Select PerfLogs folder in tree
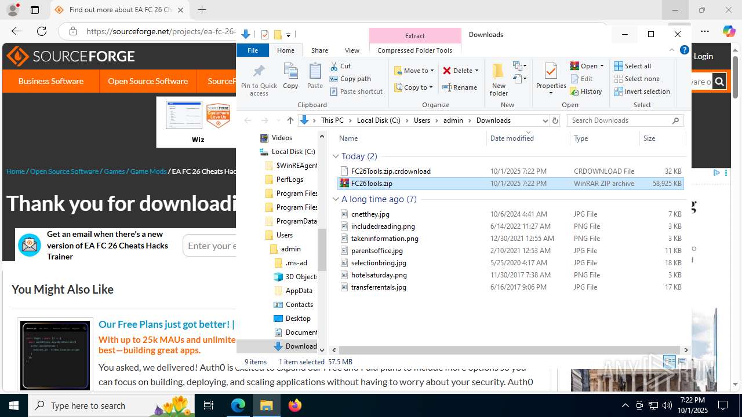Viewport: 742px width, 417px height. pyautogui.click(x=283, y=180)
